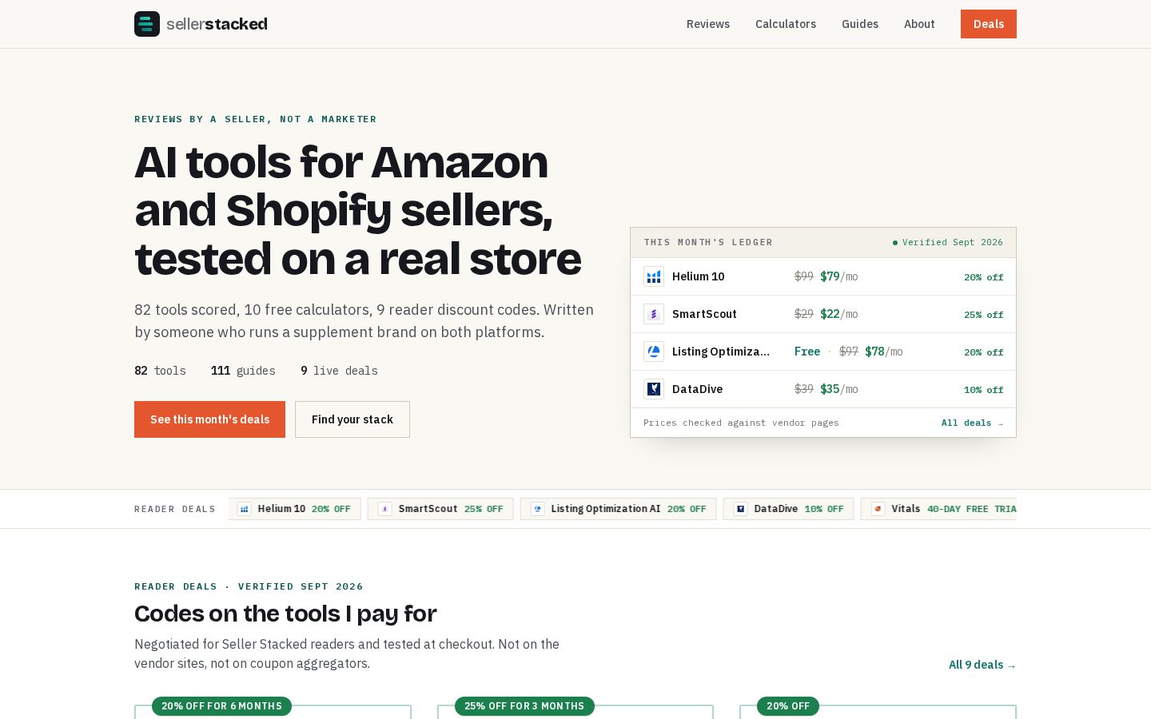Click the Vitals icon in Reader Deals strip

pos(878,509)
